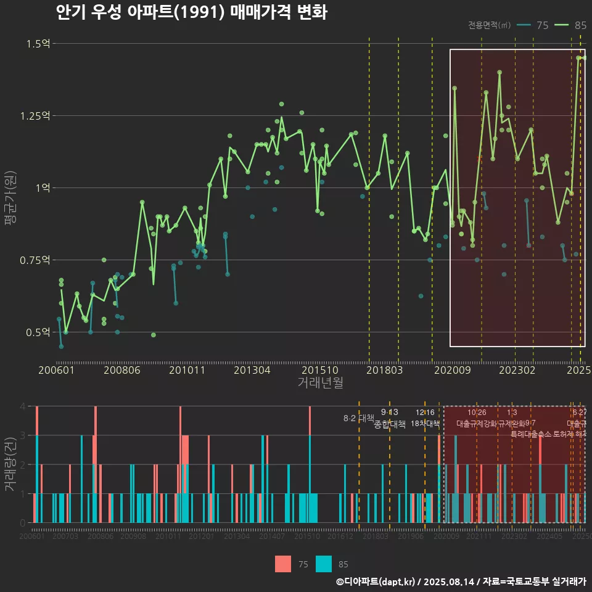Click '202405' on the volume chart x-axis
This screenshot has height=592, width=592.
[549, 536]
